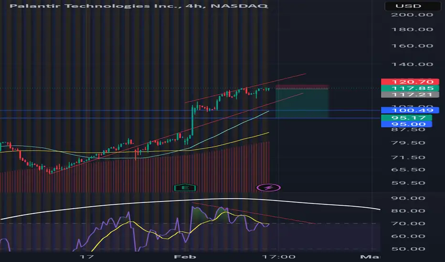The image size is (445, 262).
Task: Click the 71.50 price axis label
Action: [x=408, y=158]
